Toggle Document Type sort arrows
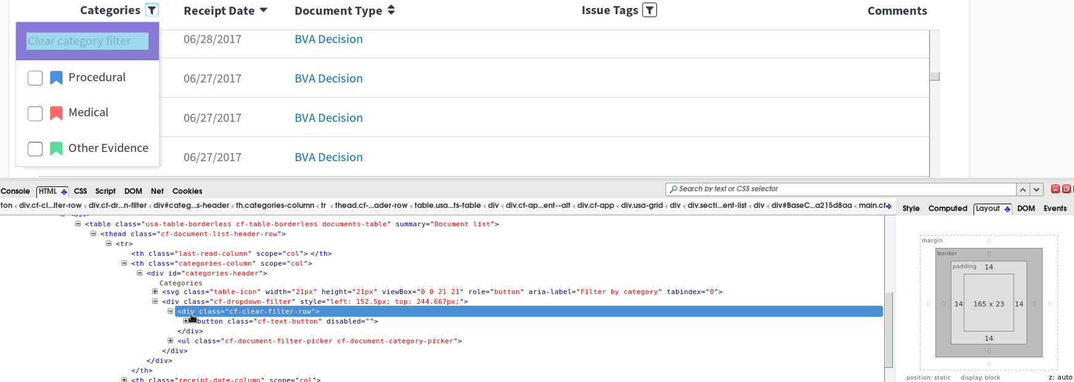This screenshot has height=382, width=1074. (x=391, y=10)
